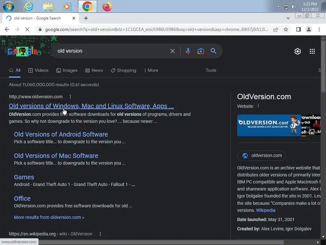Select the 'Date launched: May 31, 2001' text

[x=266, y=219]
